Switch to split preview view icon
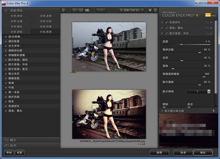Image resolution: width=220 pixels, height=159 pixels. [x=81, y=10]
